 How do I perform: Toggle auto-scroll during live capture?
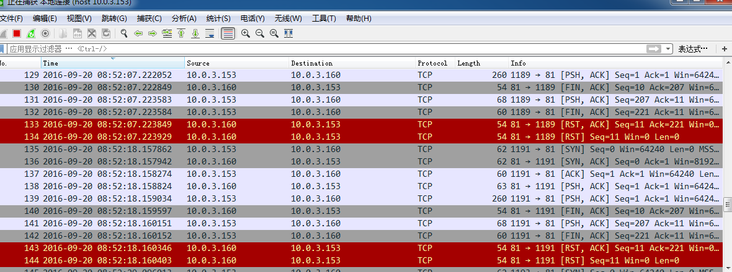210,33
